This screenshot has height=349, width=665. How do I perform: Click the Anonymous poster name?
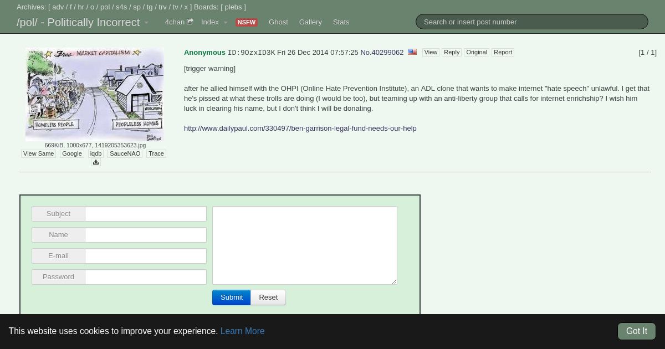204,53
